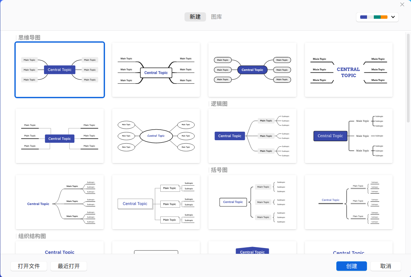Select the bold uppercase CENTRAL TOPIC template

click(x=348, y=70)
